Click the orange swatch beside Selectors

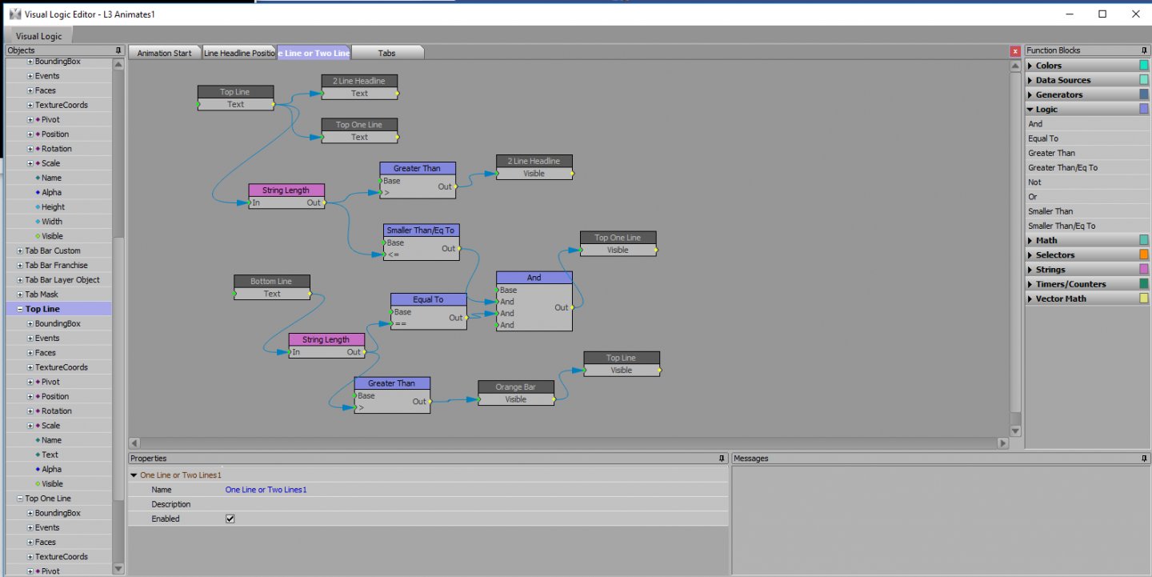point(1144,254)
